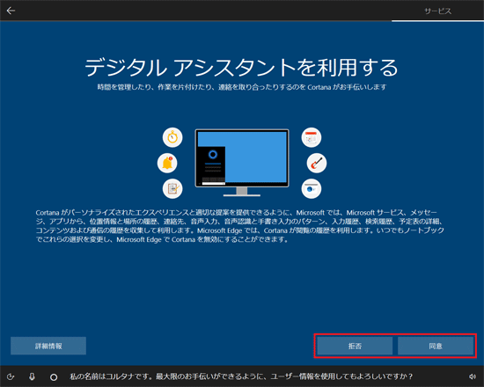Open the ease of access icon
484x387 pixels.
tap(11, 376)
